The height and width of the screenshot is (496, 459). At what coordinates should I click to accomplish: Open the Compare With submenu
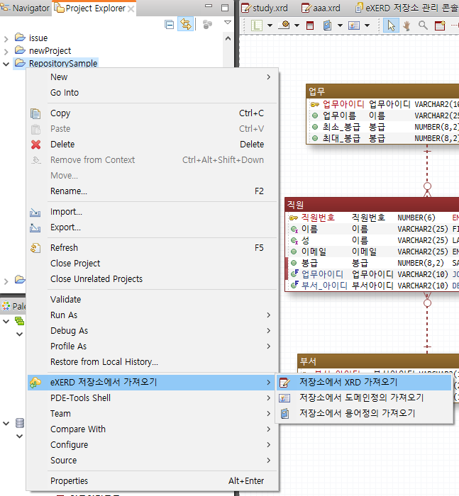153,429
